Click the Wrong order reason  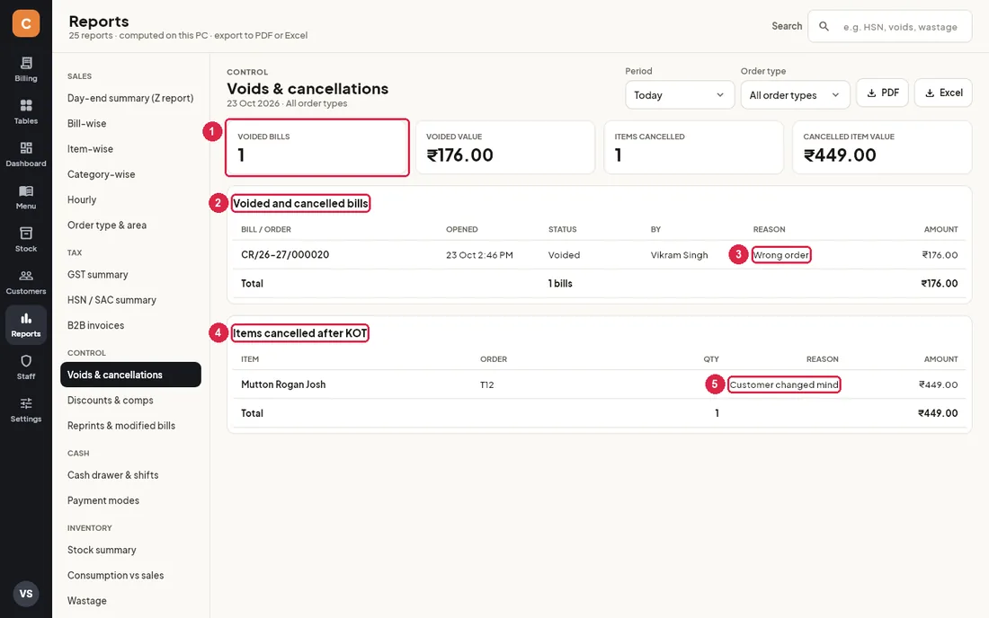780,255
